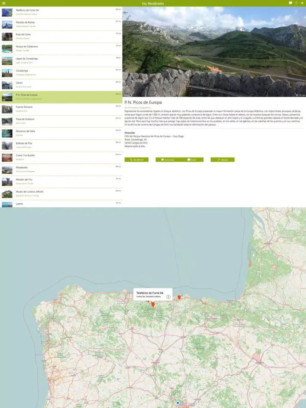Select Parque de Cabárceno in list
This screenshot has height=408, width=306.
coord(61,49)
